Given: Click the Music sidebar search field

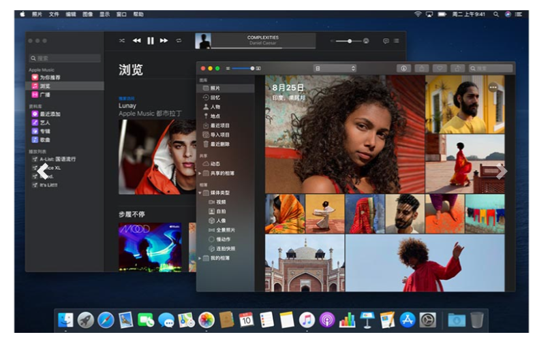Looking at the screenshot, I should point(65,58).
